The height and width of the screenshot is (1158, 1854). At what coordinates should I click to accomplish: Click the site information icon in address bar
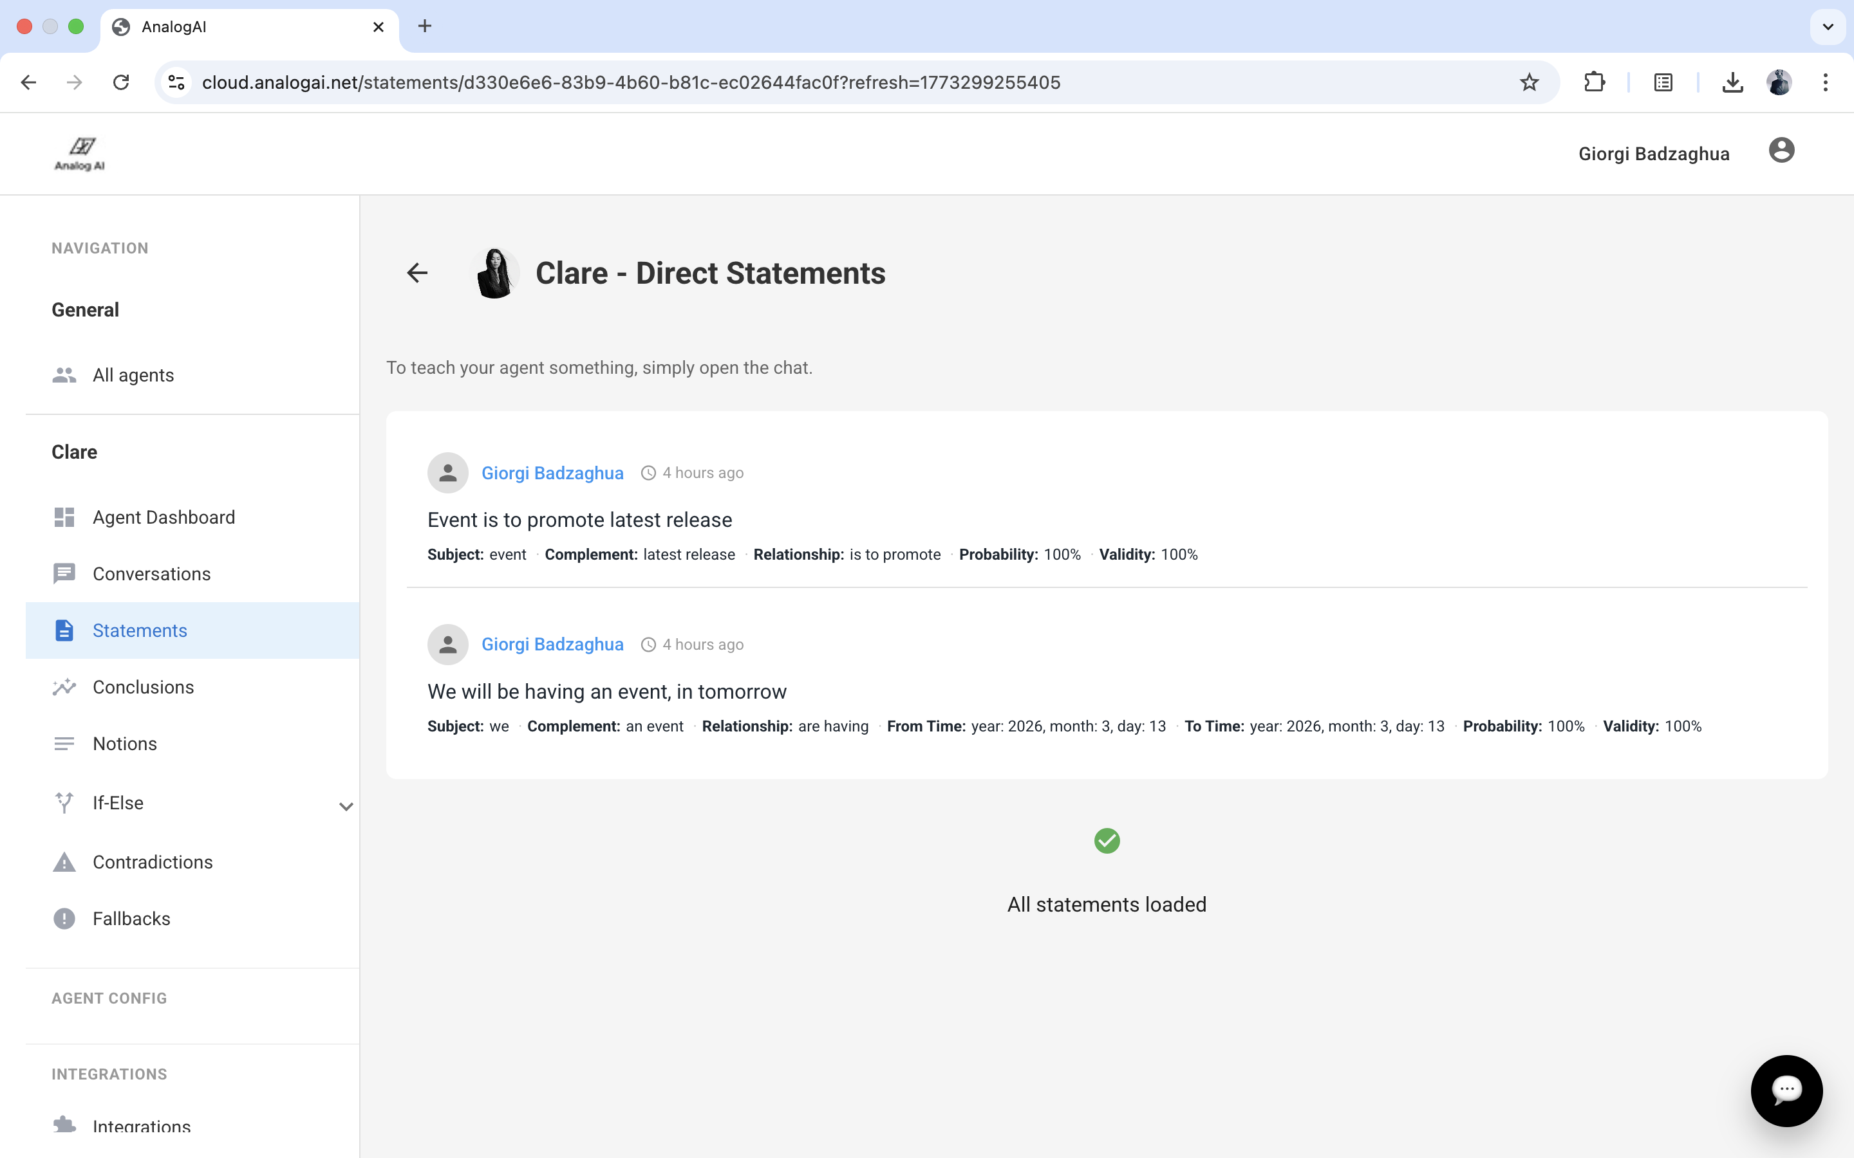177,83
